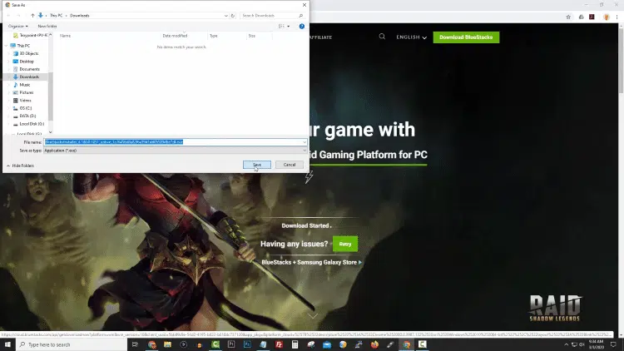The width and height of the screenshot is (624, 351).
Task: Select DATA (D:) drive in tree
Action: coord(27,116)
